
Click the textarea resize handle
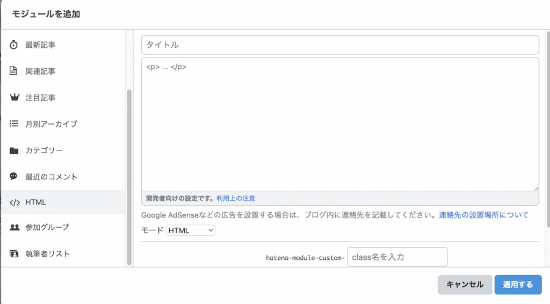pos(536,189)
